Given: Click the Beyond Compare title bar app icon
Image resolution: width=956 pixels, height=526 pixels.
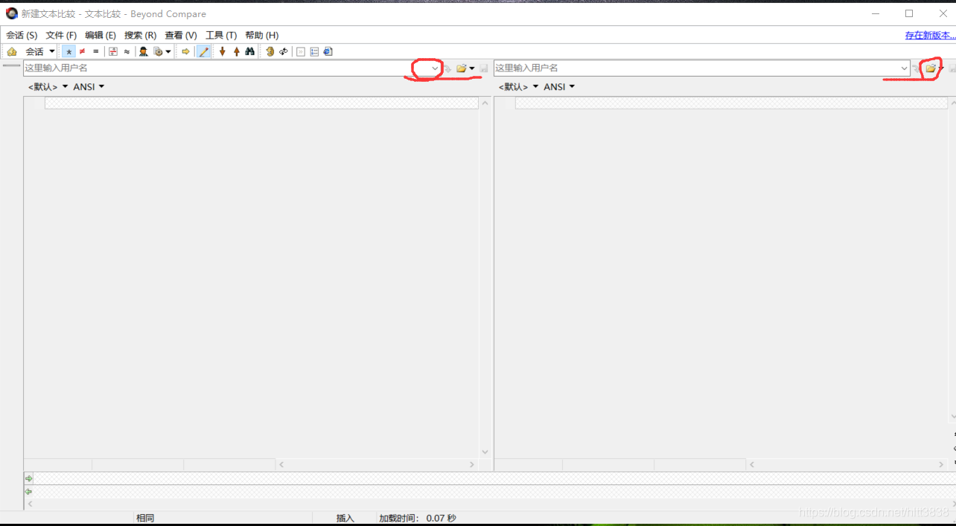Looking at the screenshot, I should tap(12, 13).
